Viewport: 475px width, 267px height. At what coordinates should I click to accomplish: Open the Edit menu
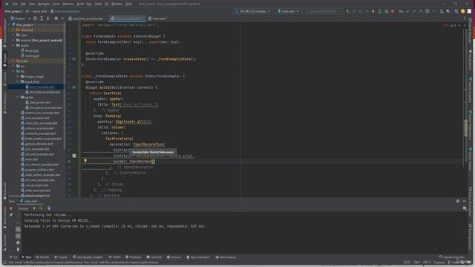[x=23, y=4]
